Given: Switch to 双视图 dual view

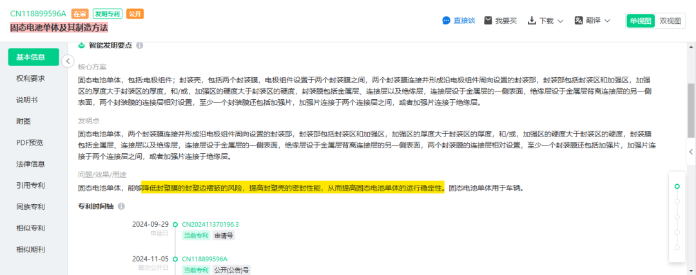Looking at the screenshot, I should point(670,21).
